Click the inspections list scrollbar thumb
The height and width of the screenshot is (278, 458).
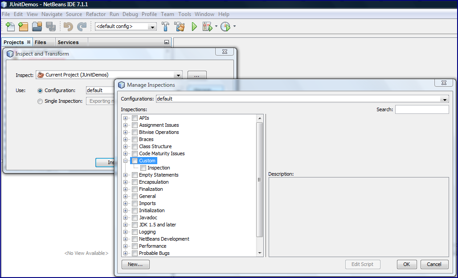(259, 180)
